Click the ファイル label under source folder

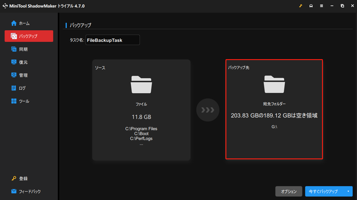click(x=141, y=104)
